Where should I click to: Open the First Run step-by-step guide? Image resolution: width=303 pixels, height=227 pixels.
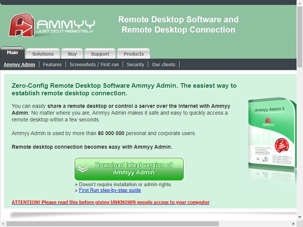tap(110, 190)
